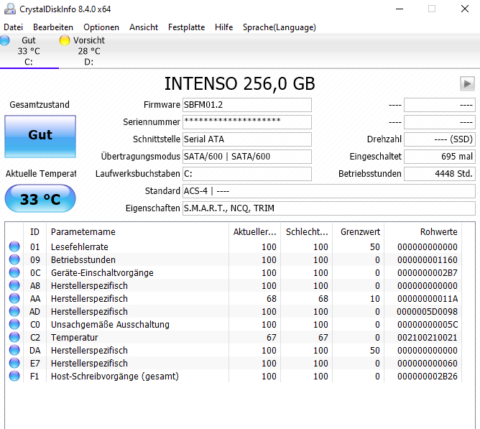Minimize the CrystalDiskInfo window

pyautogui.click(x=400, y=9)
